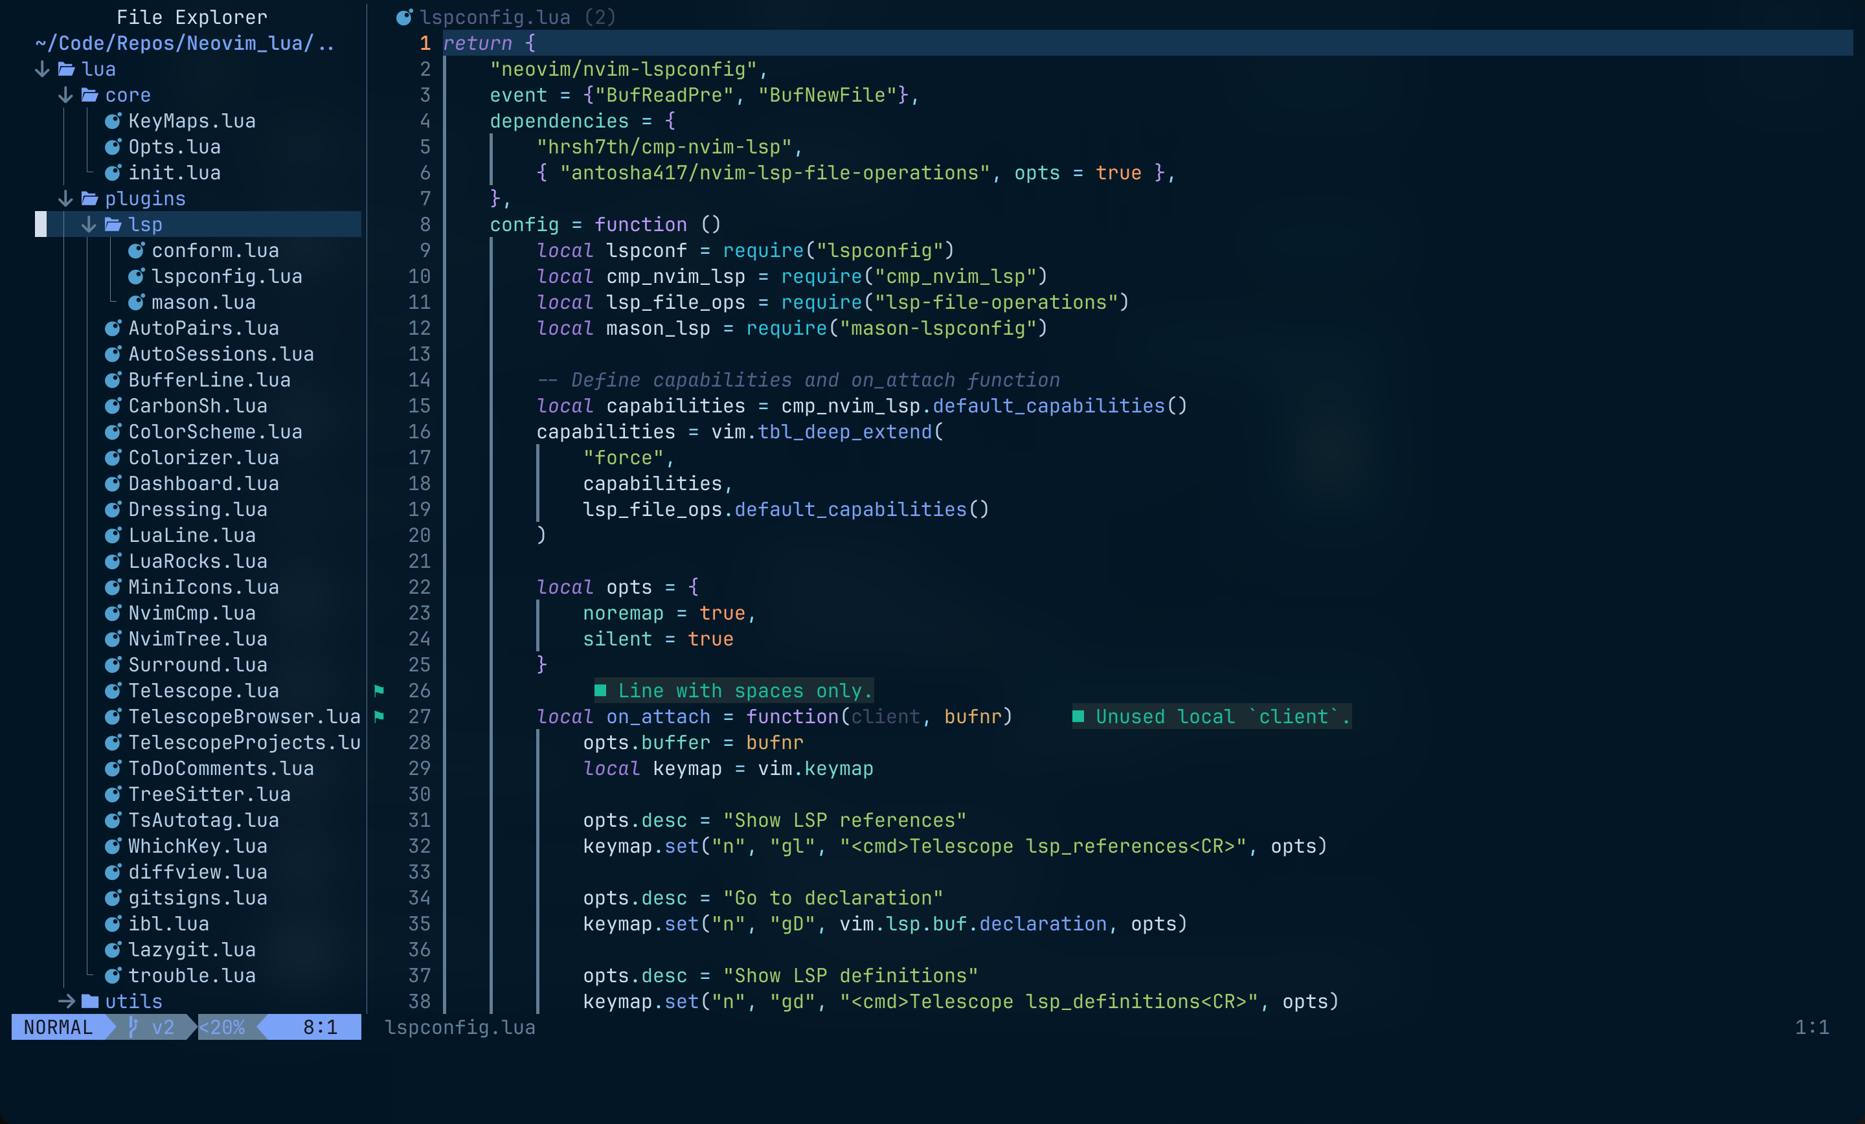This screenshot has width=1865, height=1124.
Task: Collapse the core folder arrow
Action: 66,95
